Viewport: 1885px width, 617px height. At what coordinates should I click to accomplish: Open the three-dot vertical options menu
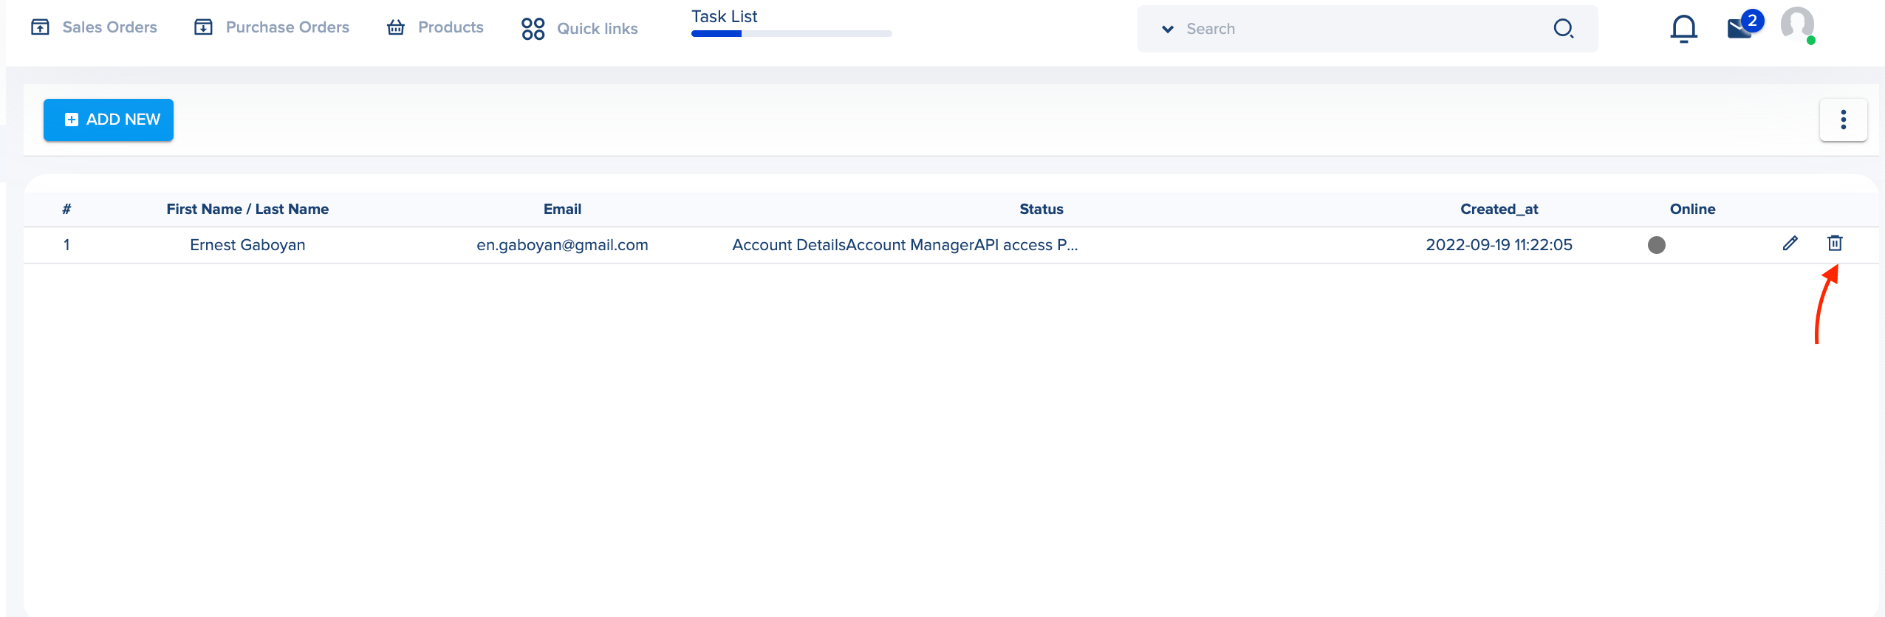pos(1843,120)
